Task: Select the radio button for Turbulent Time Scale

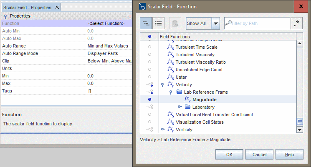Action: tap(149, 47)
